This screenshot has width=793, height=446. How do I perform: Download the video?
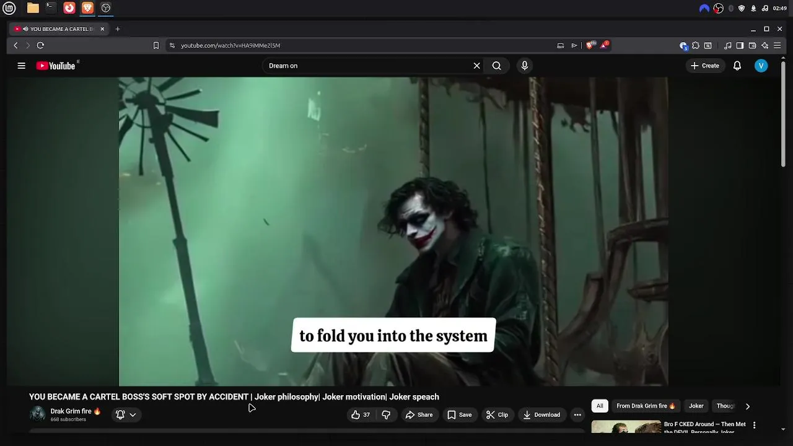(541, 415)
